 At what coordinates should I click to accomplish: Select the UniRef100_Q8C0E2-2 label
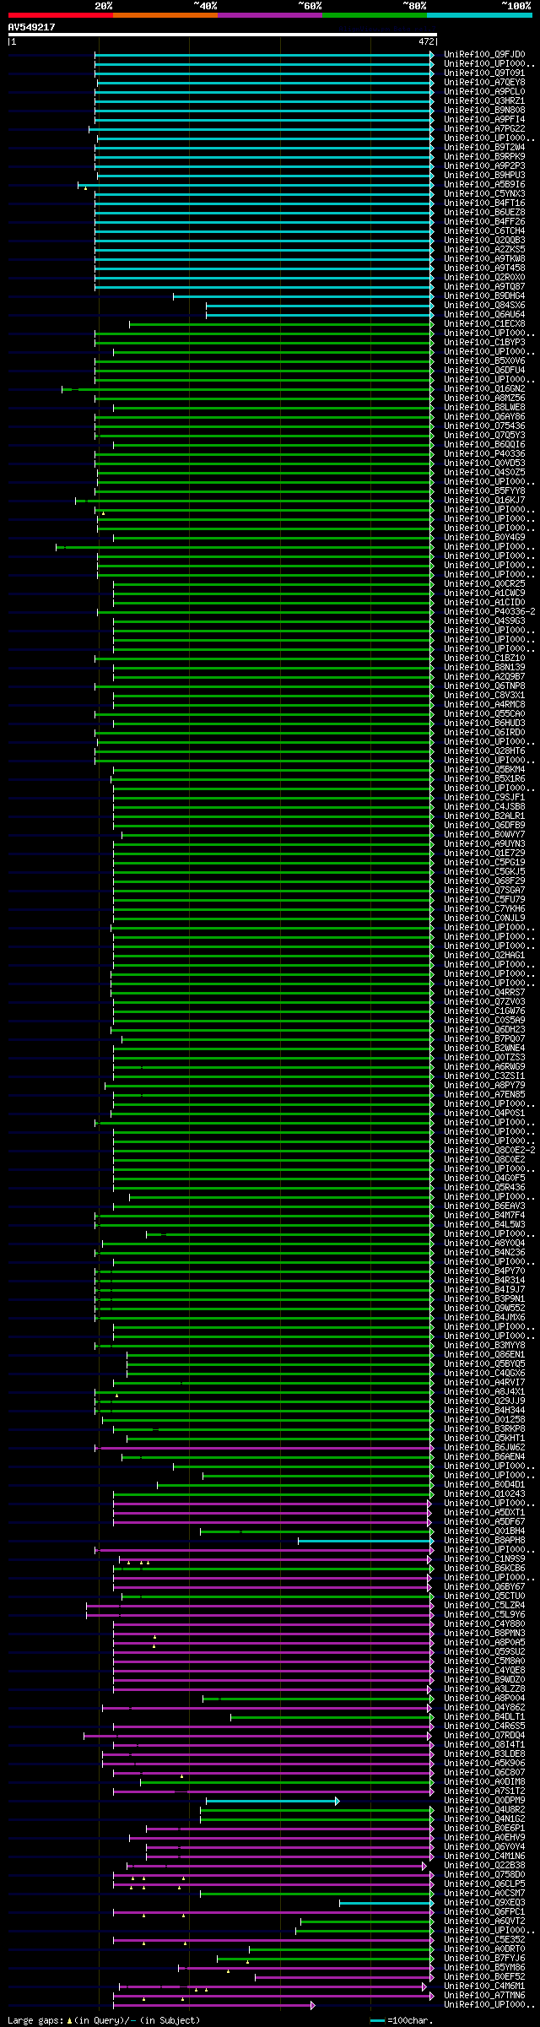click(x=489, y=1151)
